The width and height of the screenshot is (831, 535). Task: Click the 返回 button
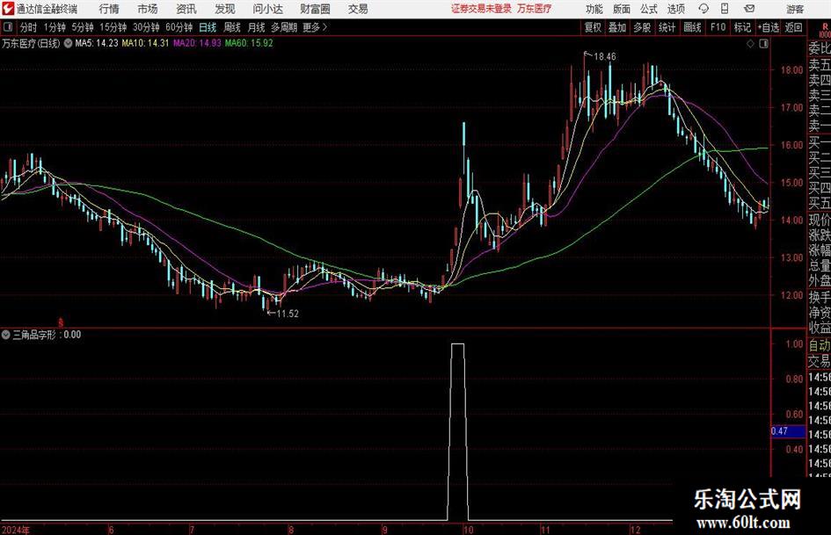(x=793, y=27)
